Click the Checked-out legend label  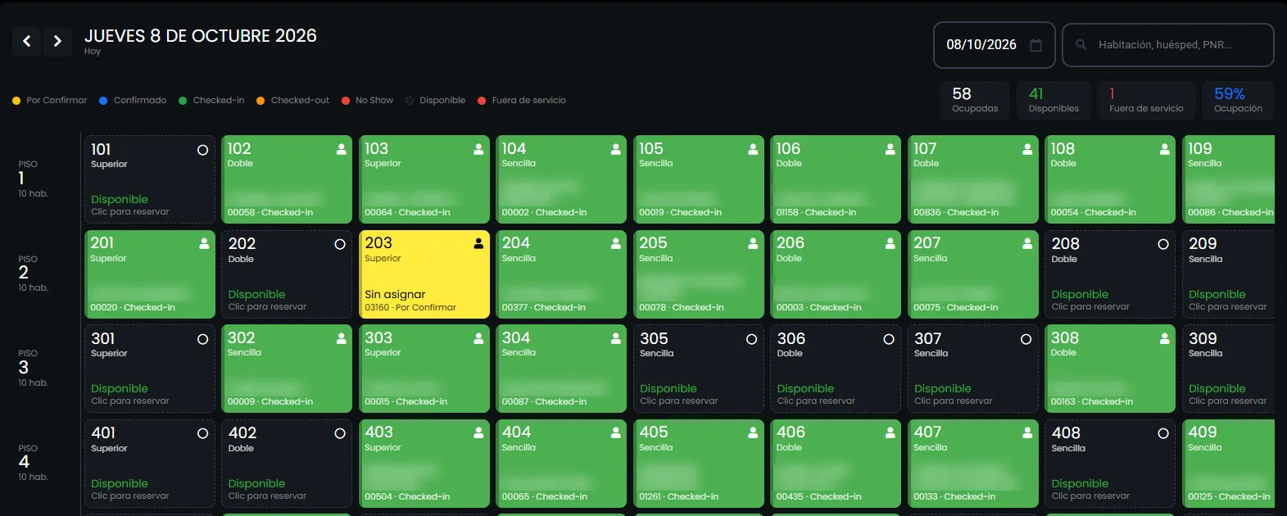click(300, 101)
